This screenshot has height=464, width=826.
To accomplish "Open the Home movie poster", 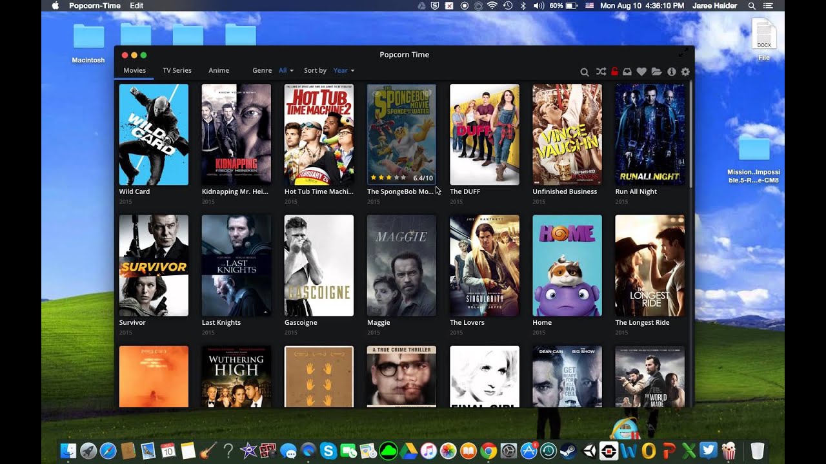I will (567, 266).
